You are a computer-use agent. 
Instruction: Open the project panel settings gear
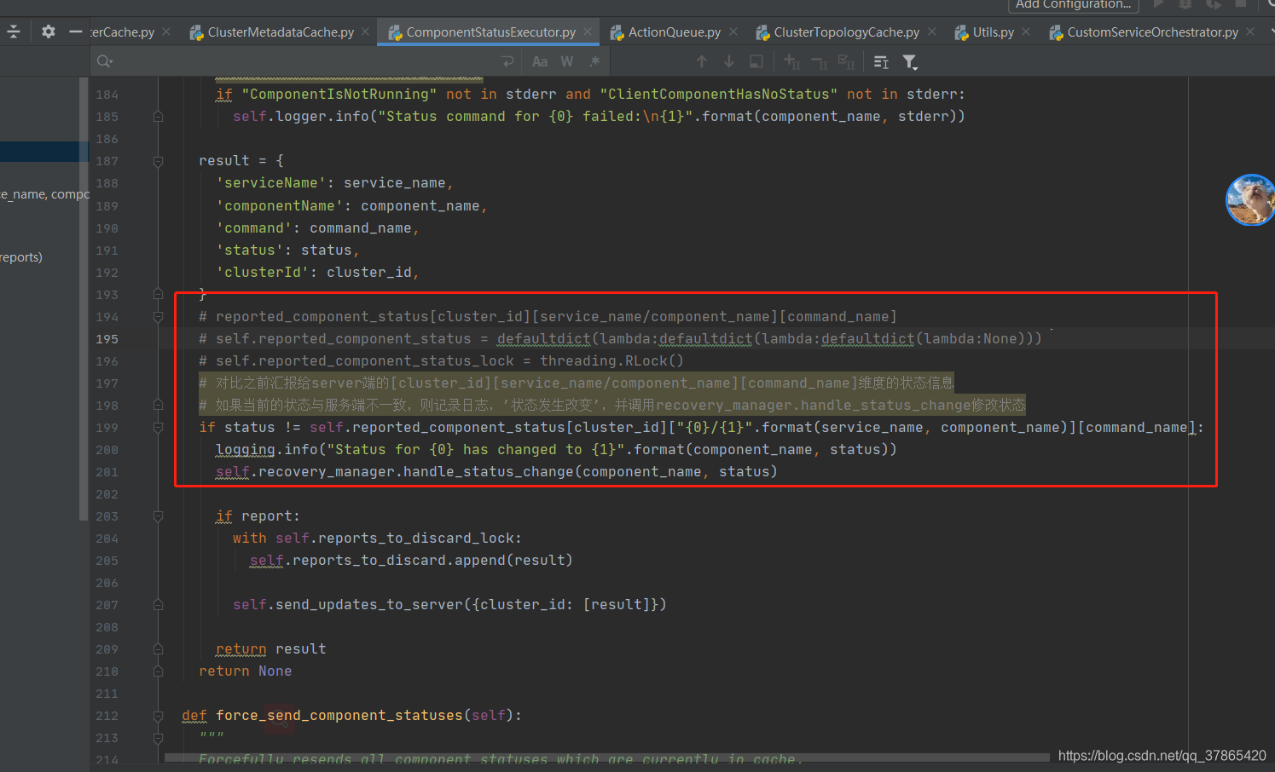49,32
